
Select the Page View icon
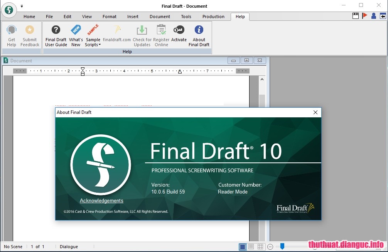[x=242, y=247]
